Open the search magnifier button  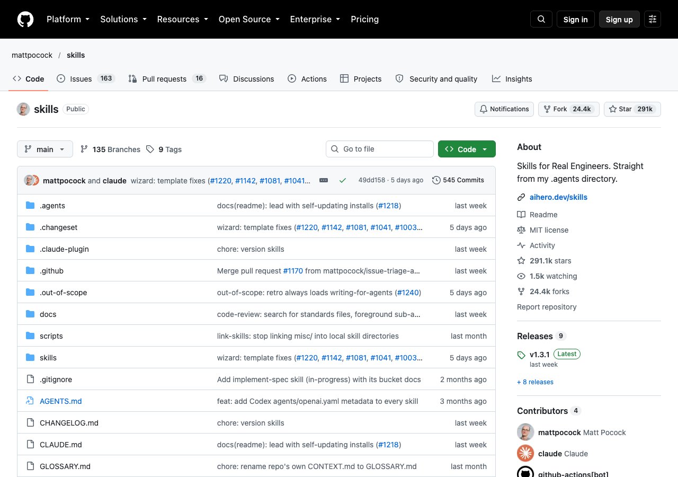pos(541,19)
